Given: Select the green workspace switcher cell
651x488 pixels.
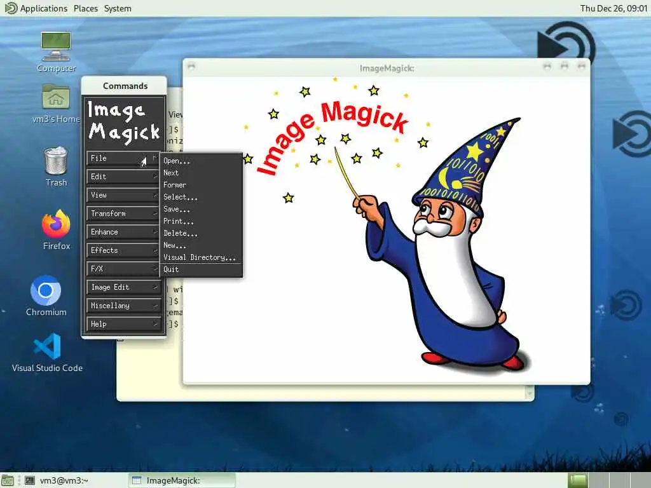Looking at the screenshot, I should 577,480.
